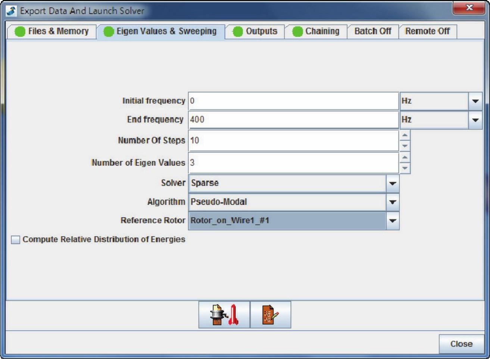Screen dimensions: 490x359
Task: Switch to the Files & Memory tab
Action: (x=52, y=31)
